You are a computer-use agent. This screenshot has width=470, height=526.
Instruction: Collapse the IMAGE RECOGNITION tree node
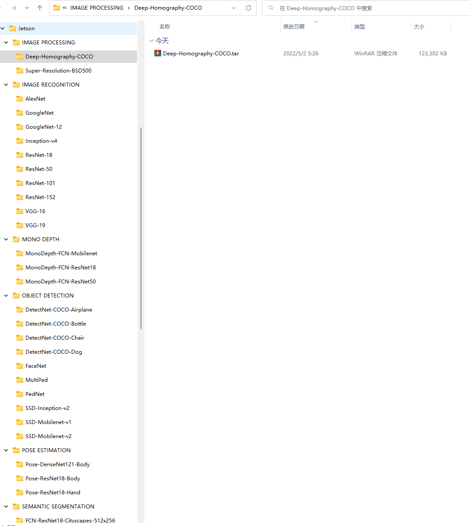[x=6, y=85]
